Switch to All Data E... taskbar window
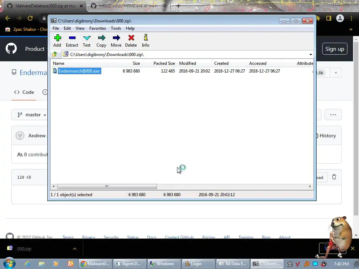This screenshot has height=269, width=359. [x=233, y=264]
